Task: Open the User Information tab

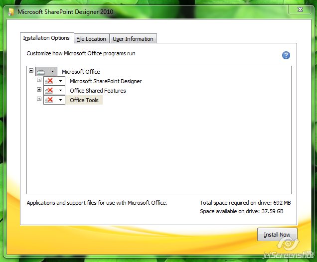Action: (x=133, y=38)
